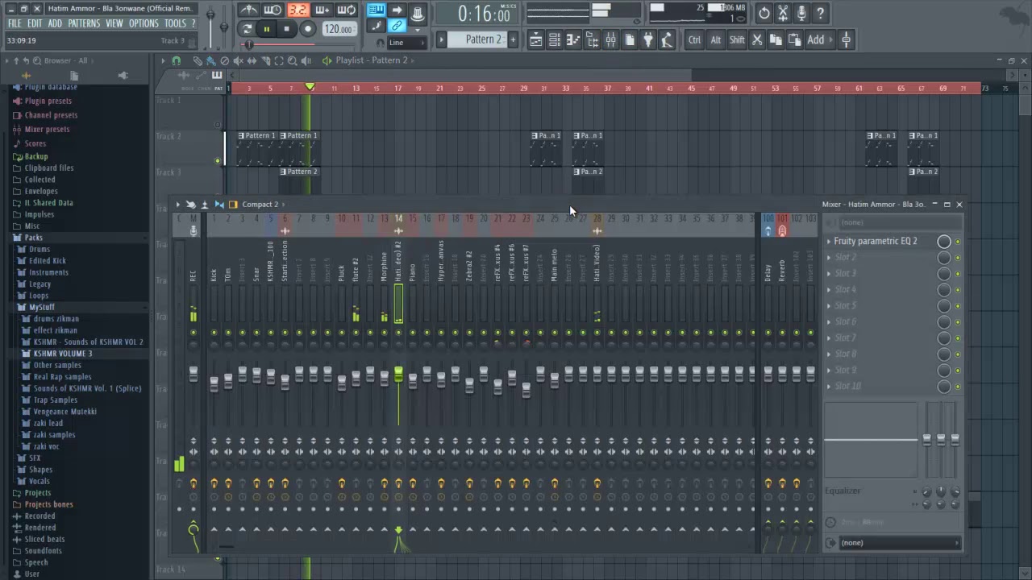Click the tempo field 120.000
1032x580 pixels.
point(339,29)
